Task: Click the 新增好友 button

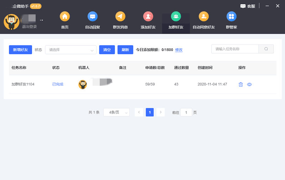Action: [x=20, y=50]
